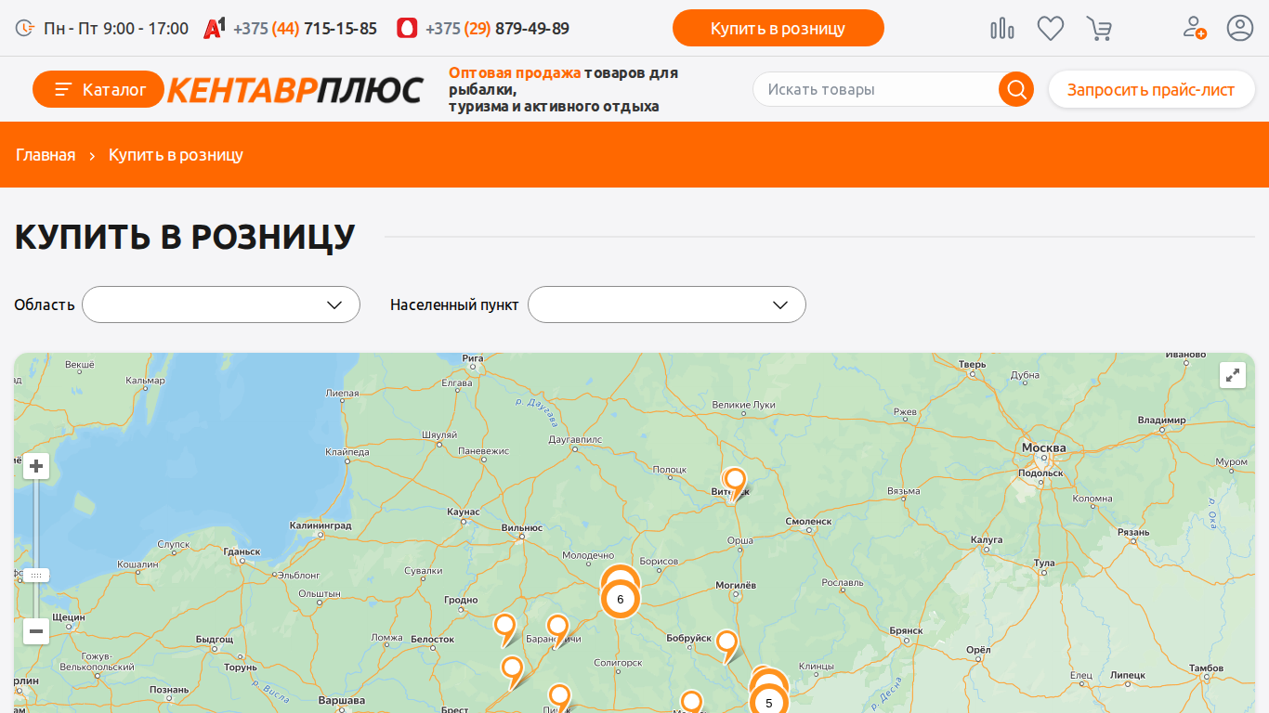Viewport: 1269px width, 713px height.
Task: Click the Москва label on the map
Action: [x=1043, y=447]
